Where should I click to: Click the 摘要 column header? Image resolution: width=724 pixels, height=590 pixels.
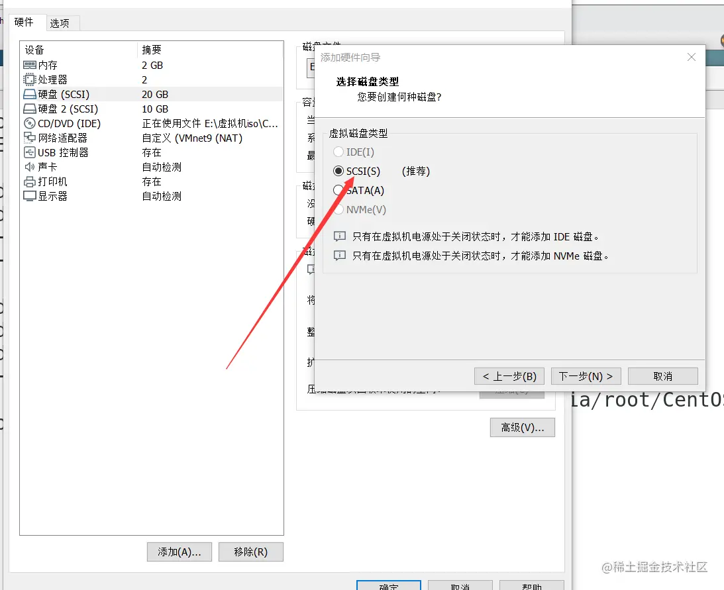click(152, 50)
